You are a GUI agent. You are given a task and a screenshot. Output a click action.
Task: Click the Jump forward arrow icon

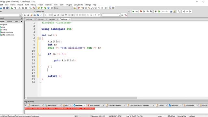[136, 12]
